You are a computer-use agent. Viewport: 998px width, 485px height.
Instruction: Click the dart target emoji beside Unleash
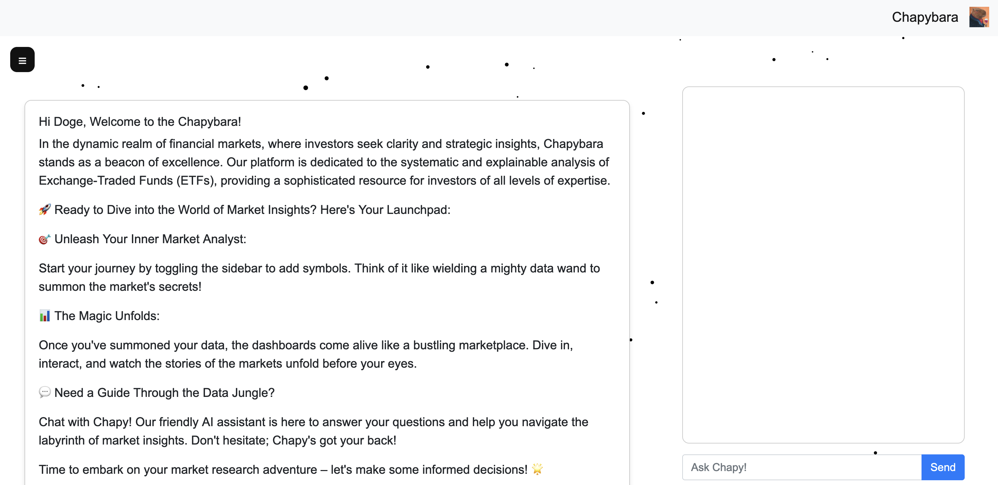45,239
